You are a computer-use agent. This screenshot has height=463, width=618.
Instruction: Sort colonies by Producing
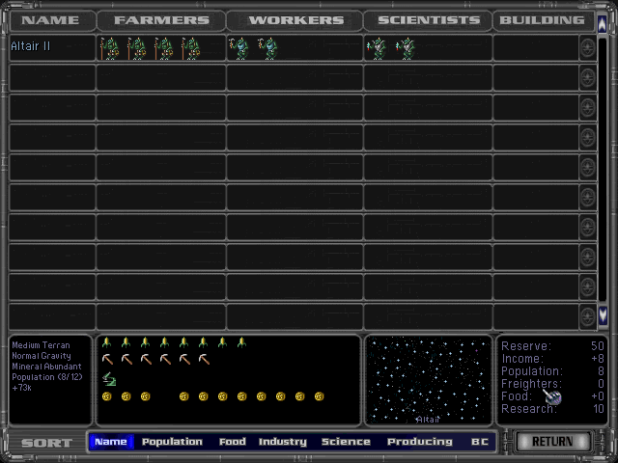pos(420,442)
